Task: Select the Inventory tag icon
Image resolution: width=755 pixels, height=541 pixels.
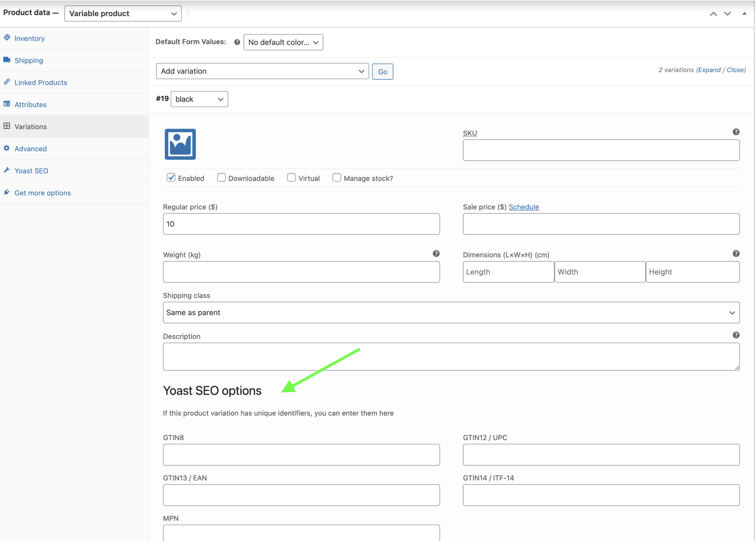Action: point(7,38)
